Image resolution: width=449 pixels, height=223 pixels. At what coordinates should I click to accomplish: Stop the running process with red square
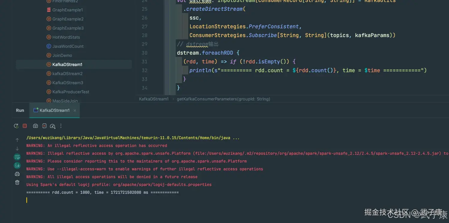pyautogui.click(x=25, y=126)
